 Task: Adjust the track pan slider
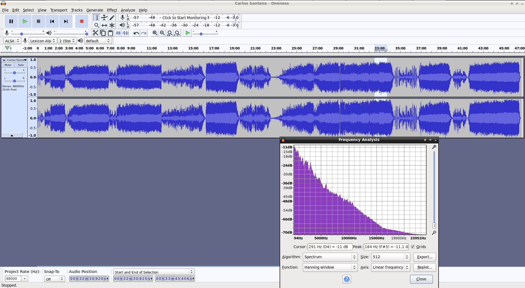click(x=14, y=81)
